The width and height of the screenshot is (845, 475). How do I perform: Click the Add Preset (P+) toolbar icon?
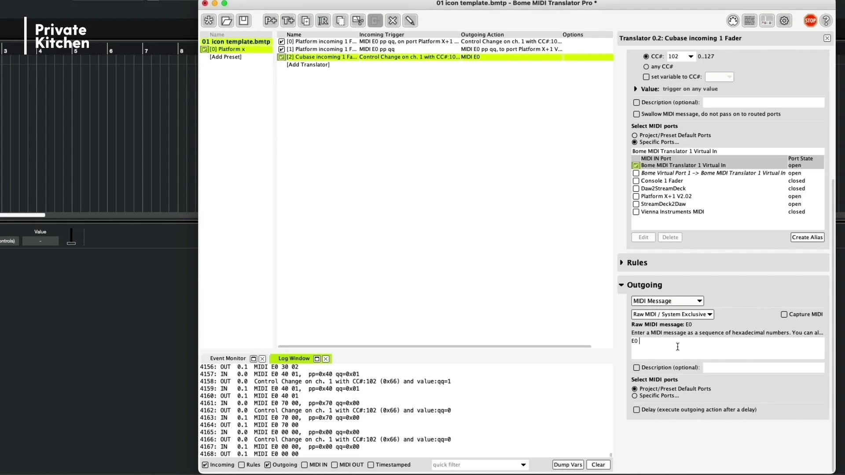tap(270, 21)
